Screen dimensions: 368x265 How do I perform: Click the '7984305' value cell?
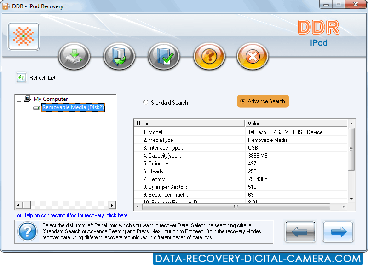[x=296, y=179]
